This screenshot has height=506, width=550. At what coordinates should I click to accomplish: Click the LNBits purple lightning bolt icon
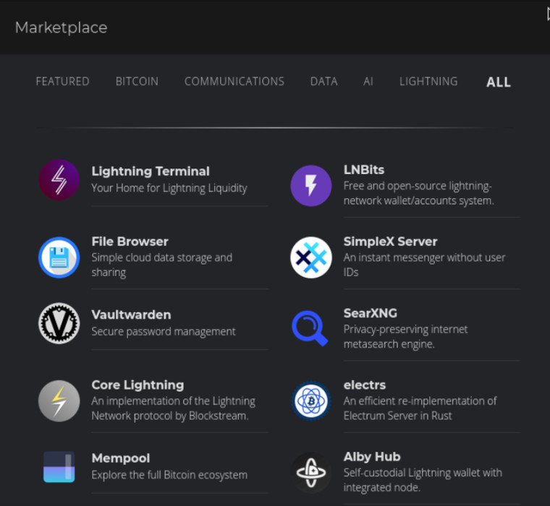point(311,186)
